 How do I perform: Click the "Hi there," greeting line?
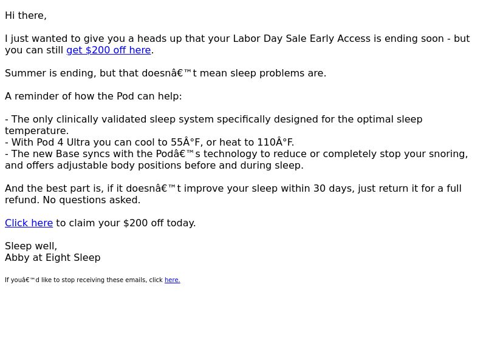[x=26, y=16]
